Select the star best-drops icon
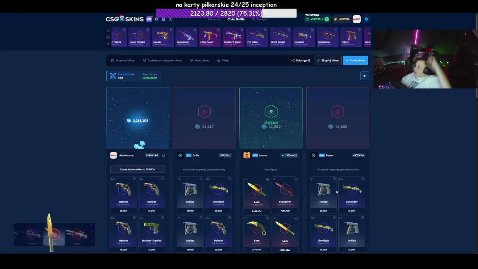Image resolution: width=478 pixels, height=269 pixels. point(108,44)
